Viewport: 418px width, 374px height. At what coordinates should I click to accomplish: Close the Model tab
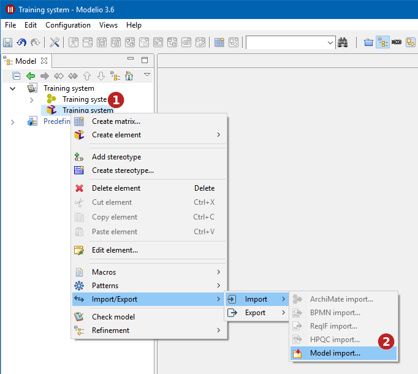(44, 61)
